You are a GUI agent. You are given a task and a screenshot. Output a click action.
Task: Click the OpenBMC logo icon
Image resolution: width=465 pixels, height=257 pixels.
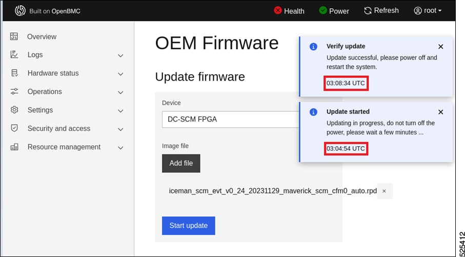point(20,11)
